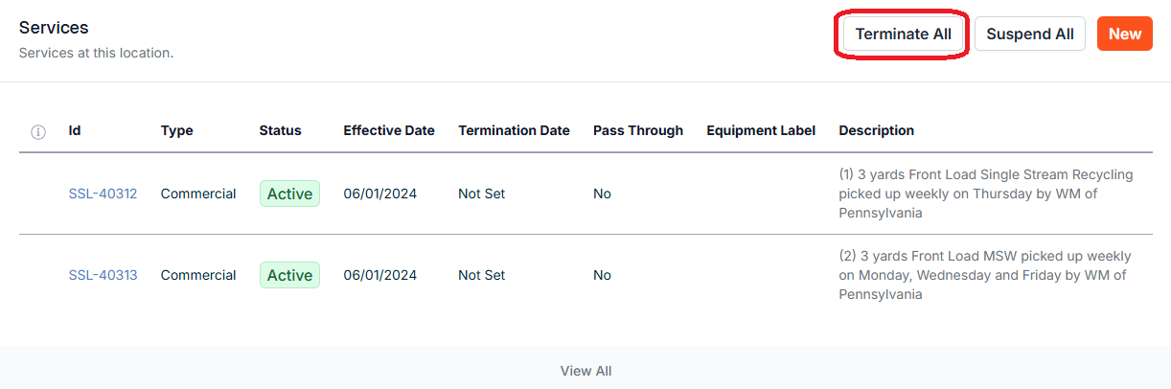This screenshot has height=389, width=1171.
Task: Click the Effective Date column header
Action: click(388, 130)
